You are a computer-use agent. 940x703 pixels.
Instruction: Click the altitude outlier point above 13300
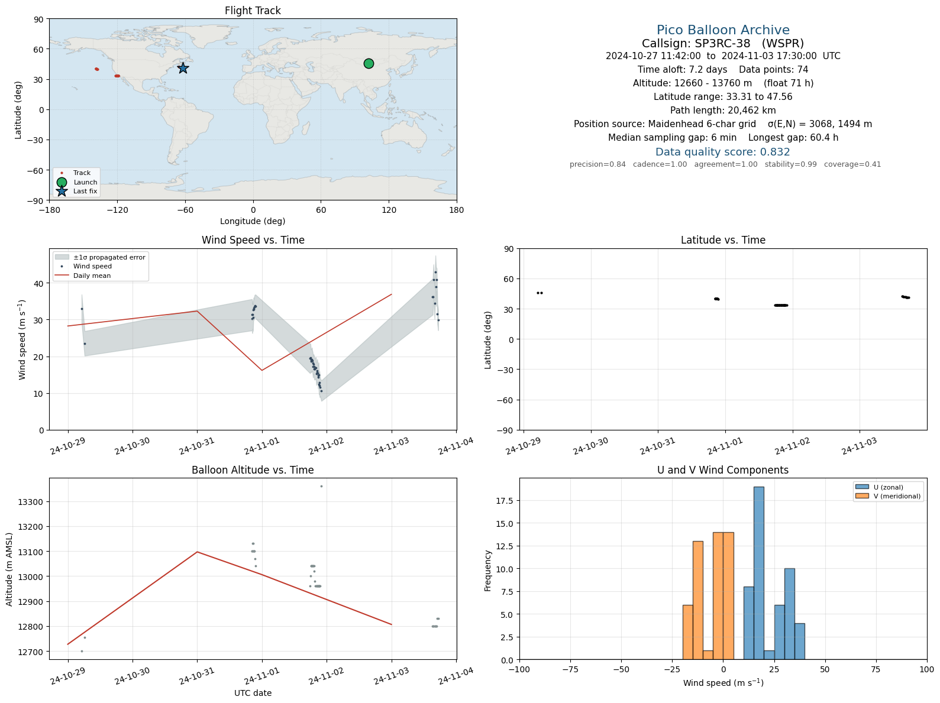[x=321, y=486]
